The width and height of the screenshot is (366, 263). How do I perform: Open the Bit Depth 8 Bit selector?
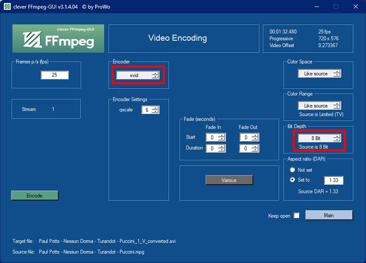319,138
